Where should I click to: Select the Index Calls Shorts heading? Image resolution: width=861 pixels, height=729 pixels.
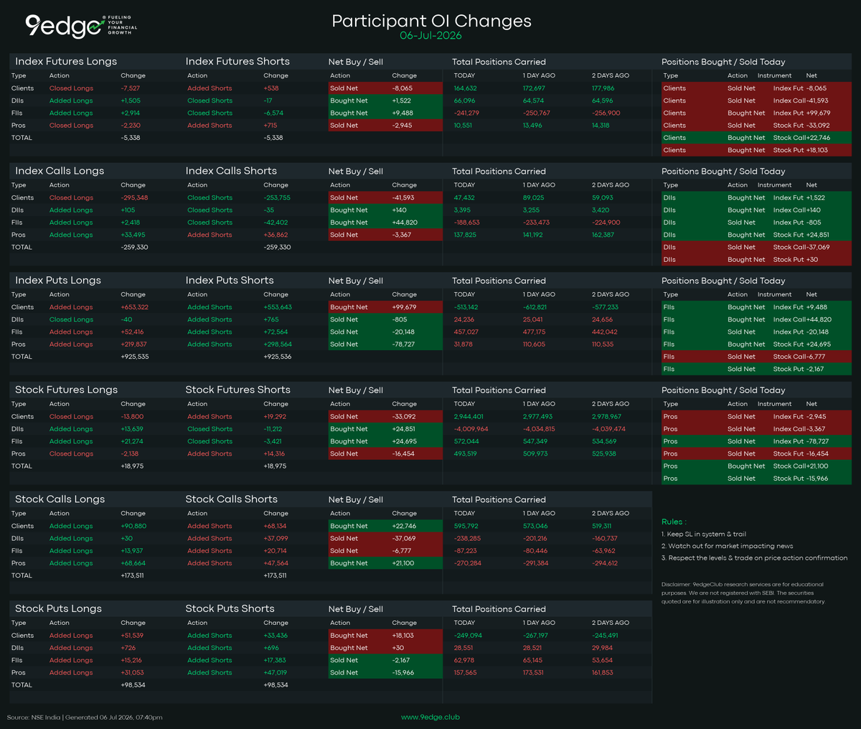[231, 171]
